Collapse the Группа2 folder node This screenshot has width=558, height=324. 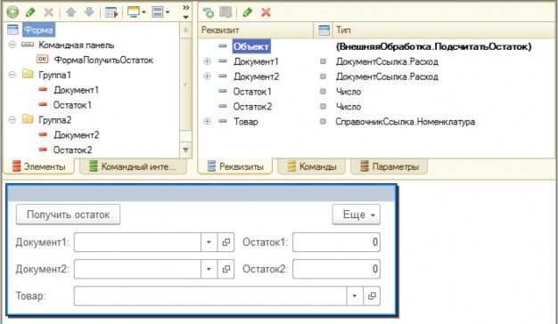pos(12,120)
